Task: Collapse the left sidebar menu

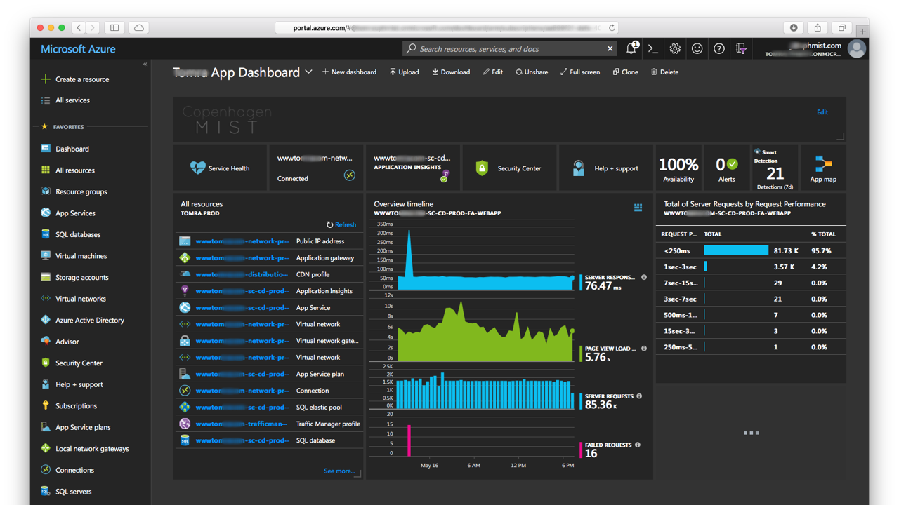Action: pyautogui.click(x=145, y=64)
